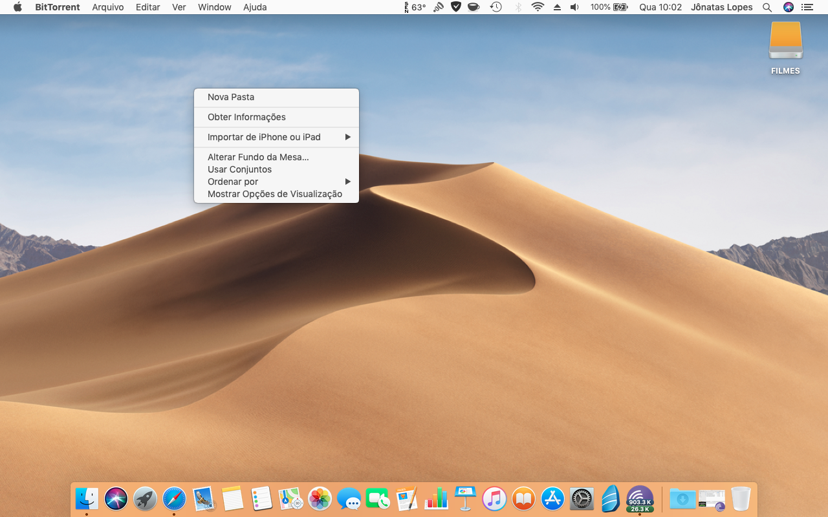
Task: Open Finder in the Dock
Action: point(87,498)
